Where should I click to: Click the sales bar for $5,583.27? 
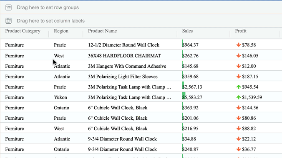coord(184,96)
